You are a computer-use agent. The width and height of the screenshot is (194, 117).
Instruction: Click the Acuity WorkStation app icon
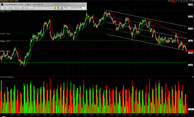(2, 4)
